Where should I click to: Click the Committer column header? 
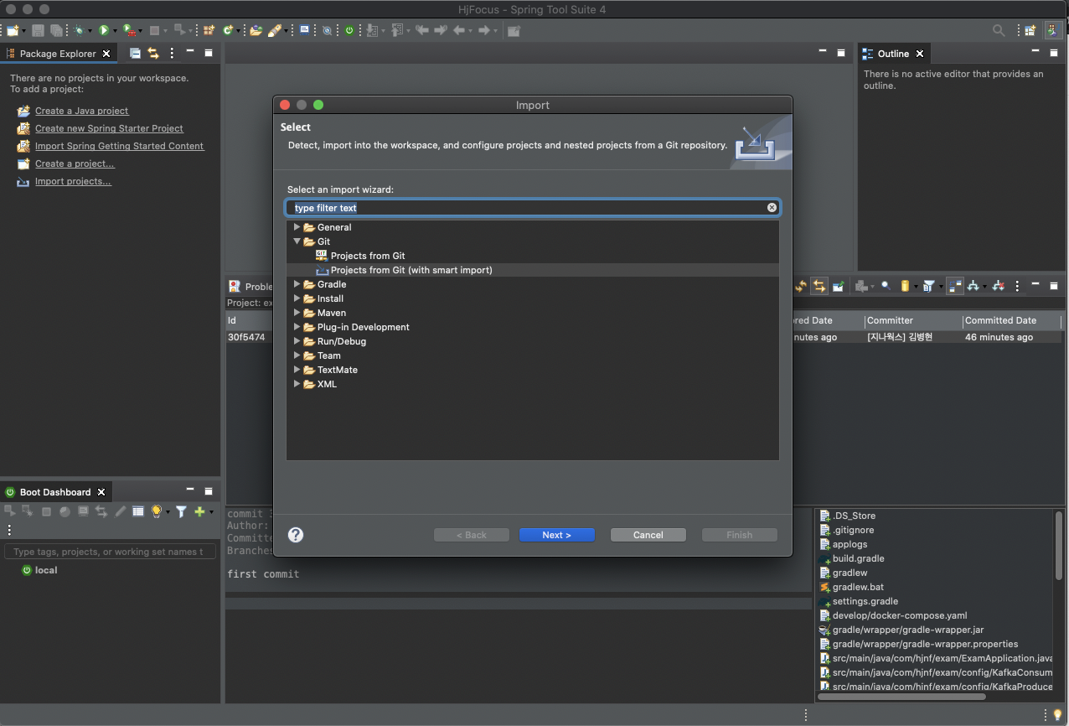pos(913,320)
